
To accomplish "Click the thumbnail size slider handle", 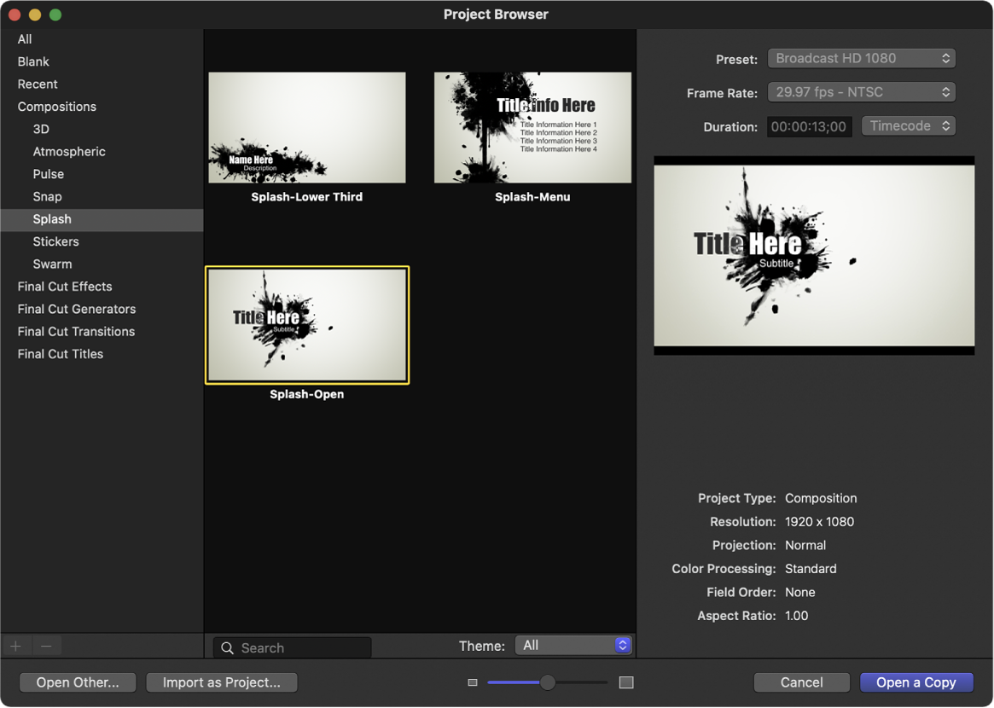I will tap(548, 682).
